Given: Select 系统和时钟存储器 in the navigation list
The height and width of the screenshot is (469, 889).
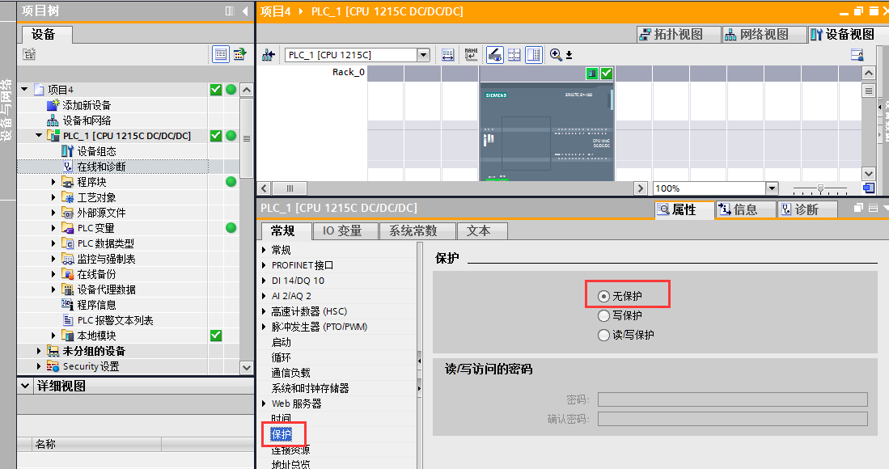Looking at the screenshot, I should [310, 388].
